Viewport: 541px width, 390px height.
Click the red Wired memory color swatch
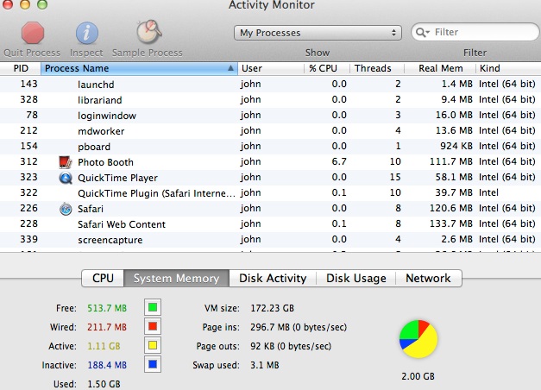coord(153,326)
